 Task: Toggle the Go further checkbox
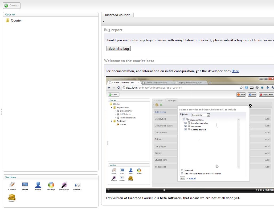click(x=185, y=126)
